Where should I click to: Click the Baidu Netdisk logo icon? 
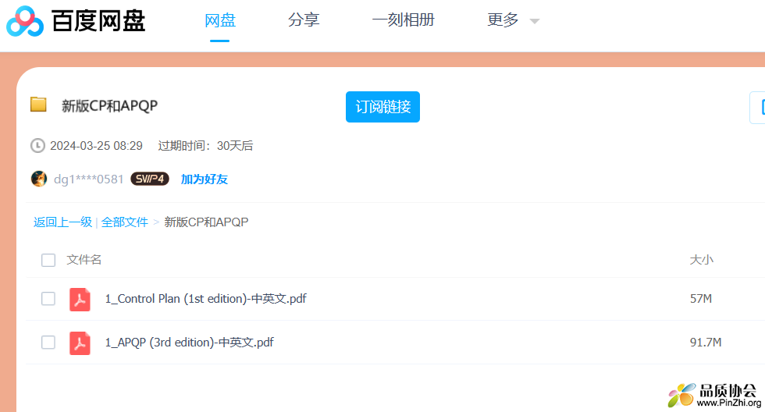(25, 21)
